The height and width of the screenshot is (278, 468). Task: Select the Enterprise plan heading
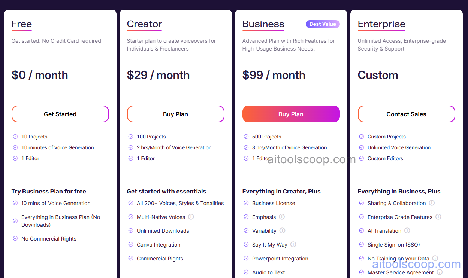pos(381,24)
